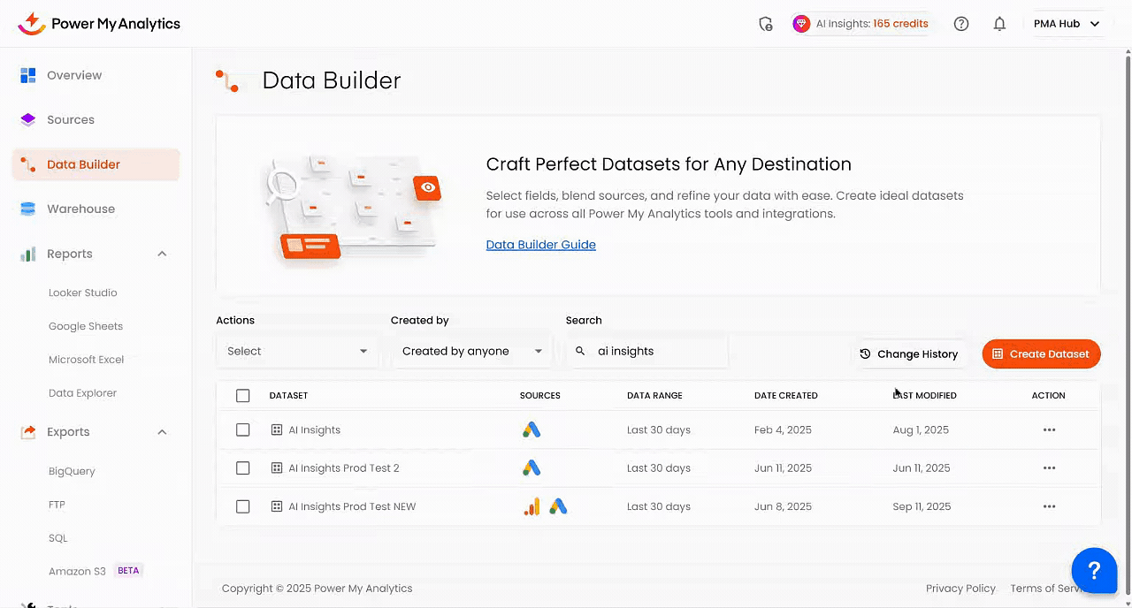Open the Data Builder Guide link
This screenshot has height=608, width=1132.
pos(540,245)
